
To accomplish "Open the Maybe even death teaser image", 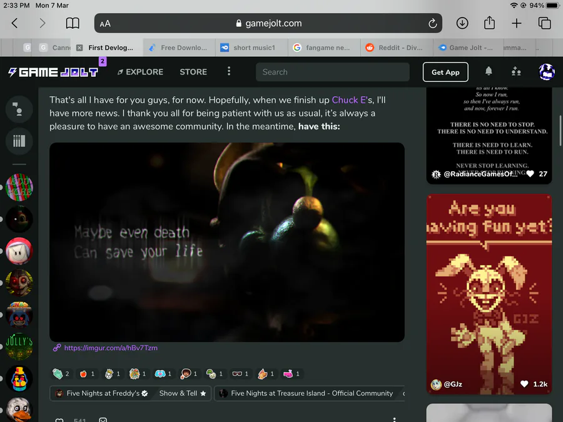I will pos(227,242).
